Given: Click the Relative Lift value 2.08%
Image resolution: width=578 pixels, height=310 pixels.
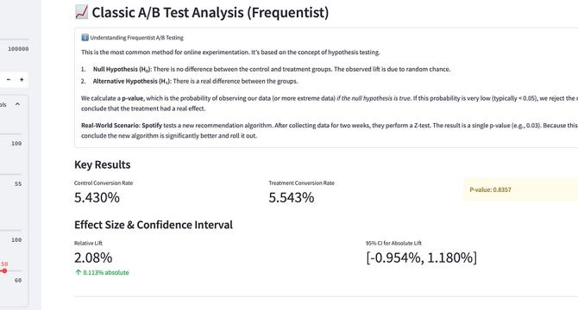Looking at the screenshot, I should pos(93,257).
